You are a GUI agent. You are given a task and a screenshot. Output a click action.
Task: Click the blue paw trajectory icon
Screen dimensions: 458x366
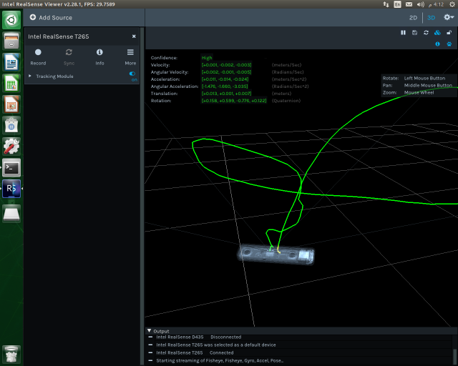click(448, 44)
